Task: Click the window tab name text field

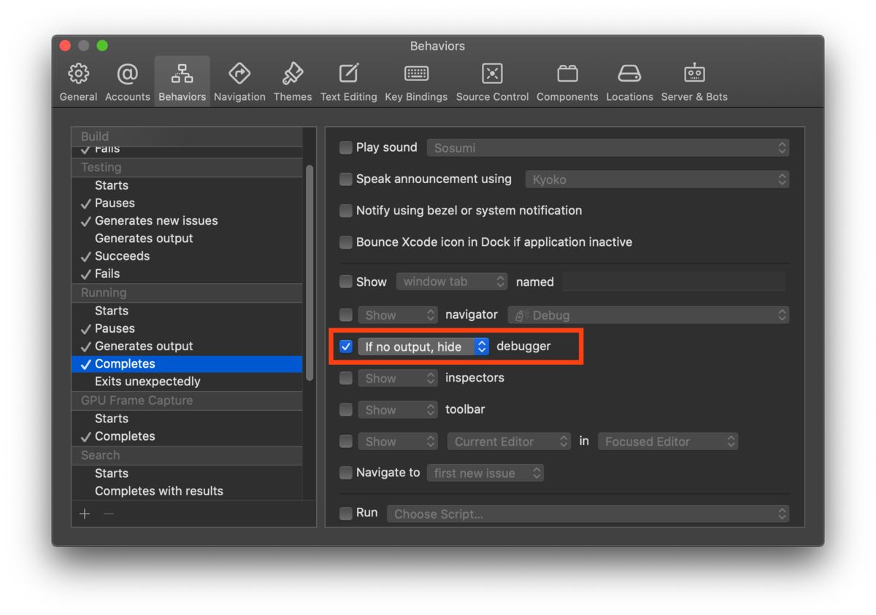Action: click(x=674, y=282)
